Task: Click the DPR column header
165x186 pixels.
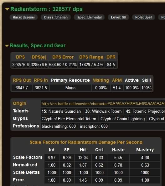Action: [111, 57]
